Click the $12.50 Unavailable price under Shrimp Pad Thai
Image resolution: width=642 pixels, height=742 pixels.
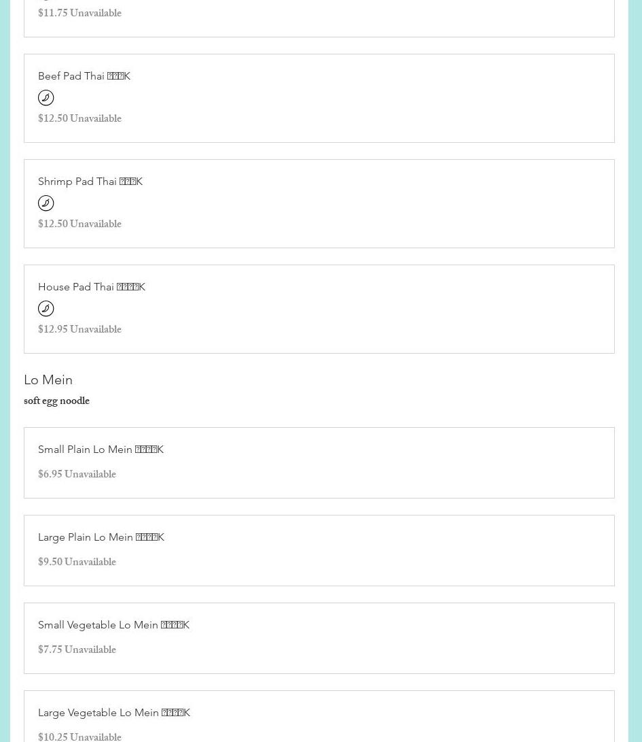coord(80,224)
